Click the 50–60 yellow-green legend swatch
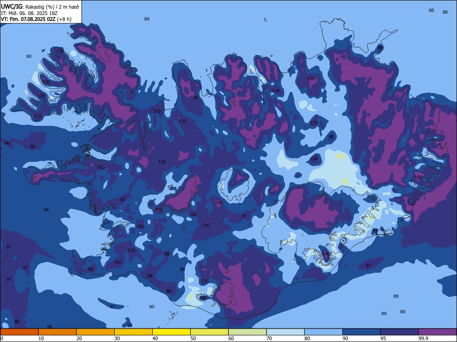This screenshot has height=342, width=457. coord(209,332)
